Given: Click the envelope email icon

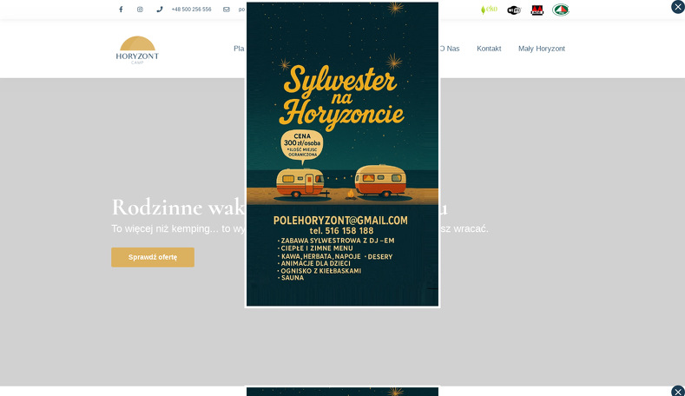Looking at the screenshot, I should (x=227, y=10).
